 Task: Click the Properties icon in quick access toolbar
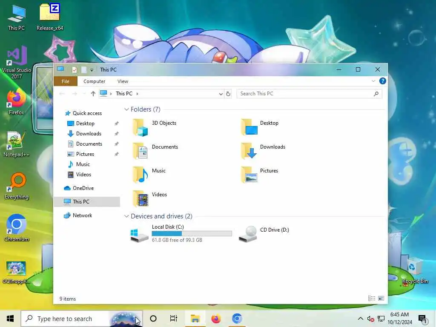74,69
